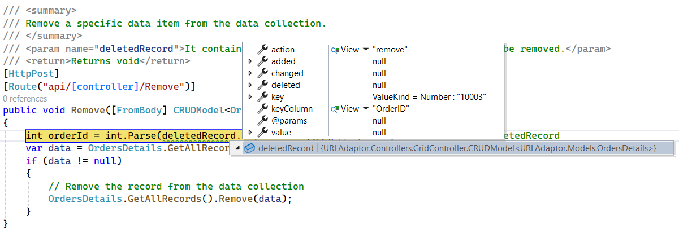
Task: Click the @params property name
Action: point(288,121)
